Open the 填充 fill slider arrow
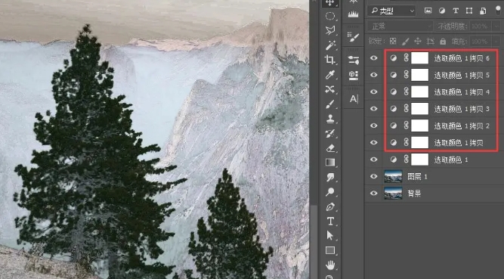This screenshot has width=504, height=279. click(496, 41)
